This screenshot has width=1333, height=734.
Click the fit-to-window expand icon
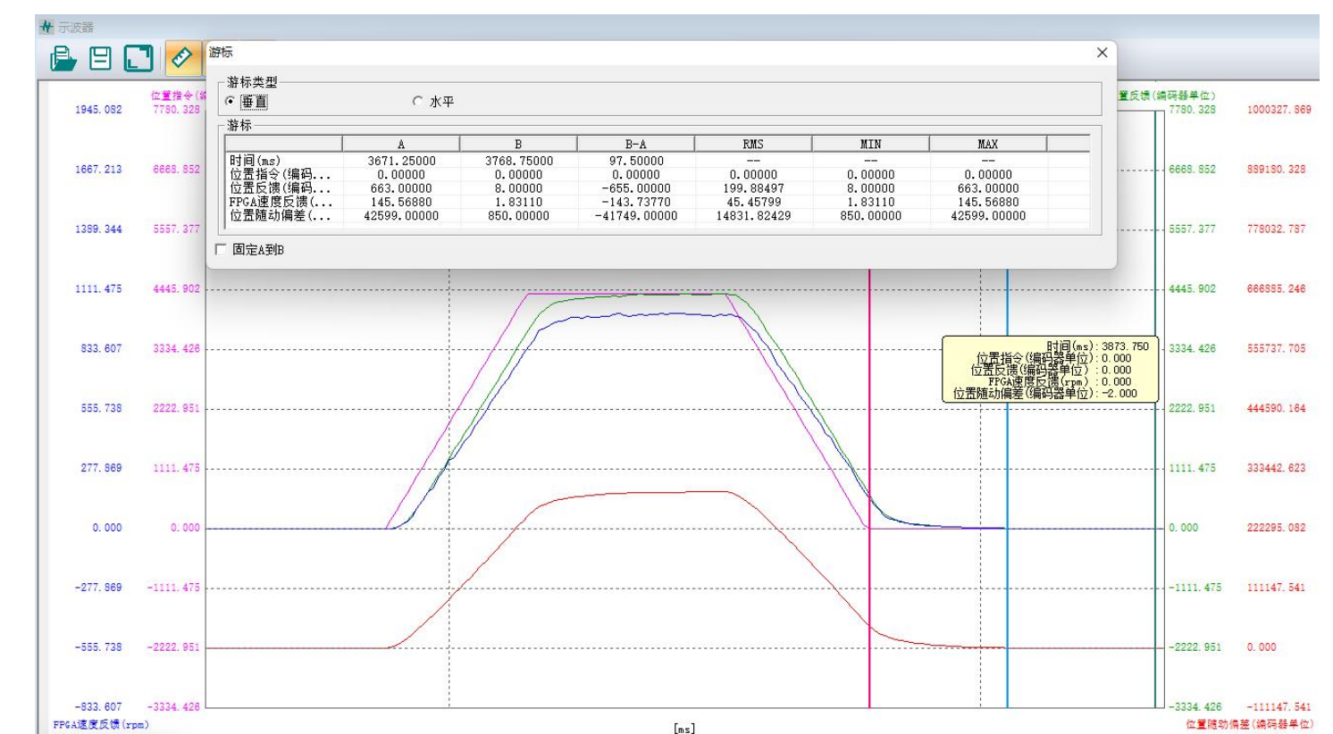pos(138,59)
